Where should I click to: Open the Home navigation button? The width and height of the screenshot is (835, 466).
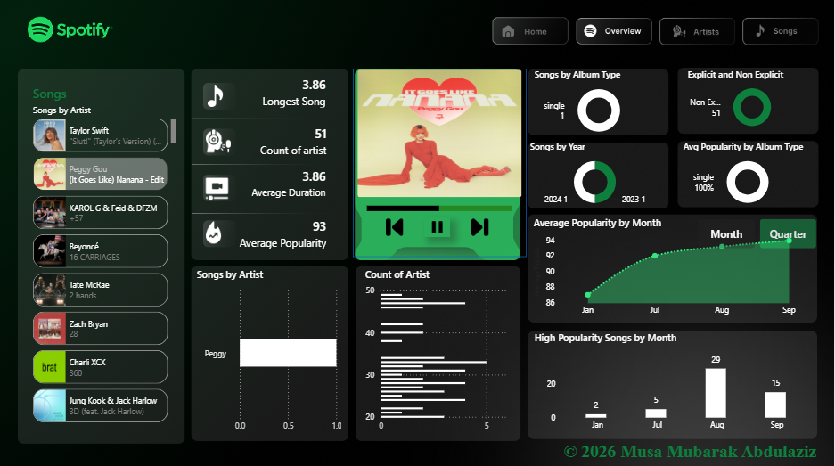tap(530, 31)
